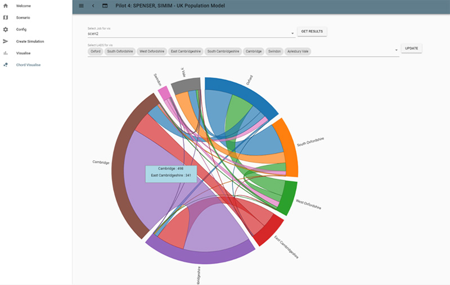Click the Chord Visualise bubble icon
Screen dimensions: 450x285
pos(6,65)
